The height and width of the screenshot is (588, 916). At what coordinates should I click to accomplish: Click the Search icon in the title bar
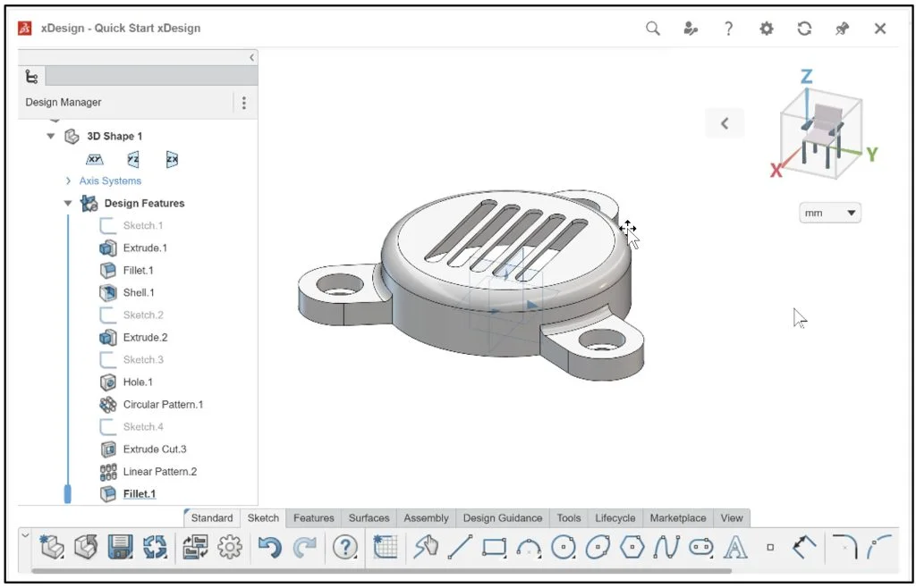pos(652,28)
